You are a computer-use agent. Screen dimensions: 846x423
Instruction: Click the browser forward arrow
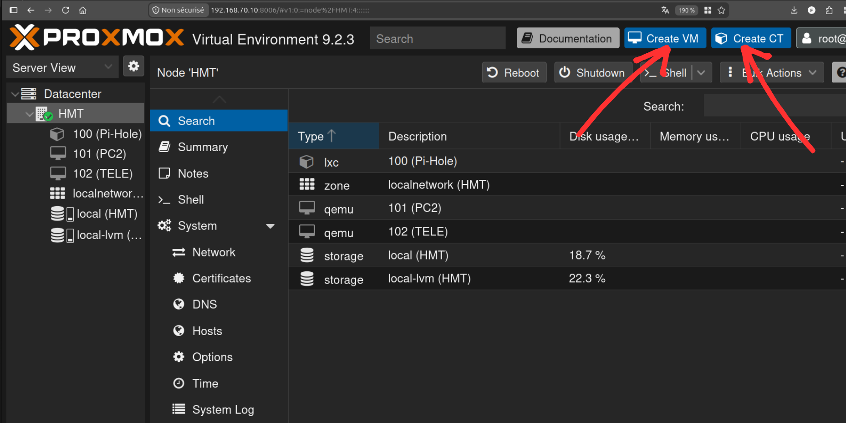pyautogui.click(x=48, y=10)
